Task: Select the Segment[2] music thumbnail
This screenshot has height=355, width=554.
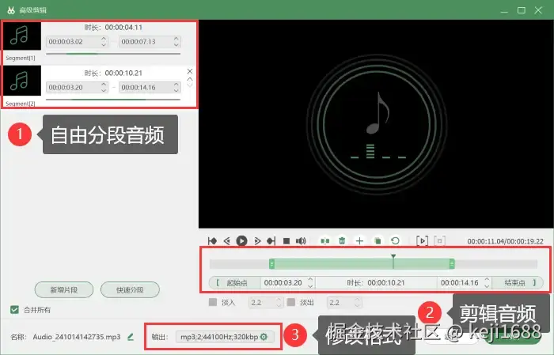Action: (x=22, y=81)
